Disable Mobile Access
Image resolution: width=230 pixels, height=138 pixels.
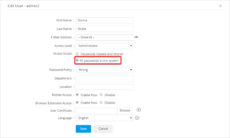(x=101, y=95)
